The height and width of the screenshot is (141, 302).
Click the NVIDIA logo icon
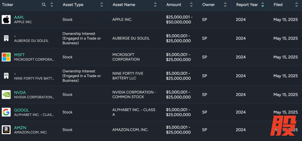pos(6,95)
